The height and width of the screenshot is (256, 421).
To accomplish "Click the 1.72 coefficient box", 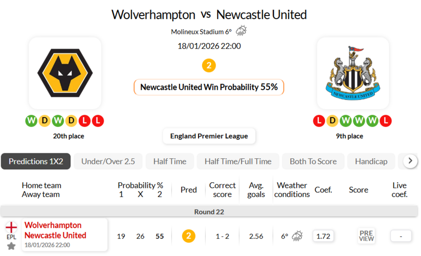I will click(323, 236).
